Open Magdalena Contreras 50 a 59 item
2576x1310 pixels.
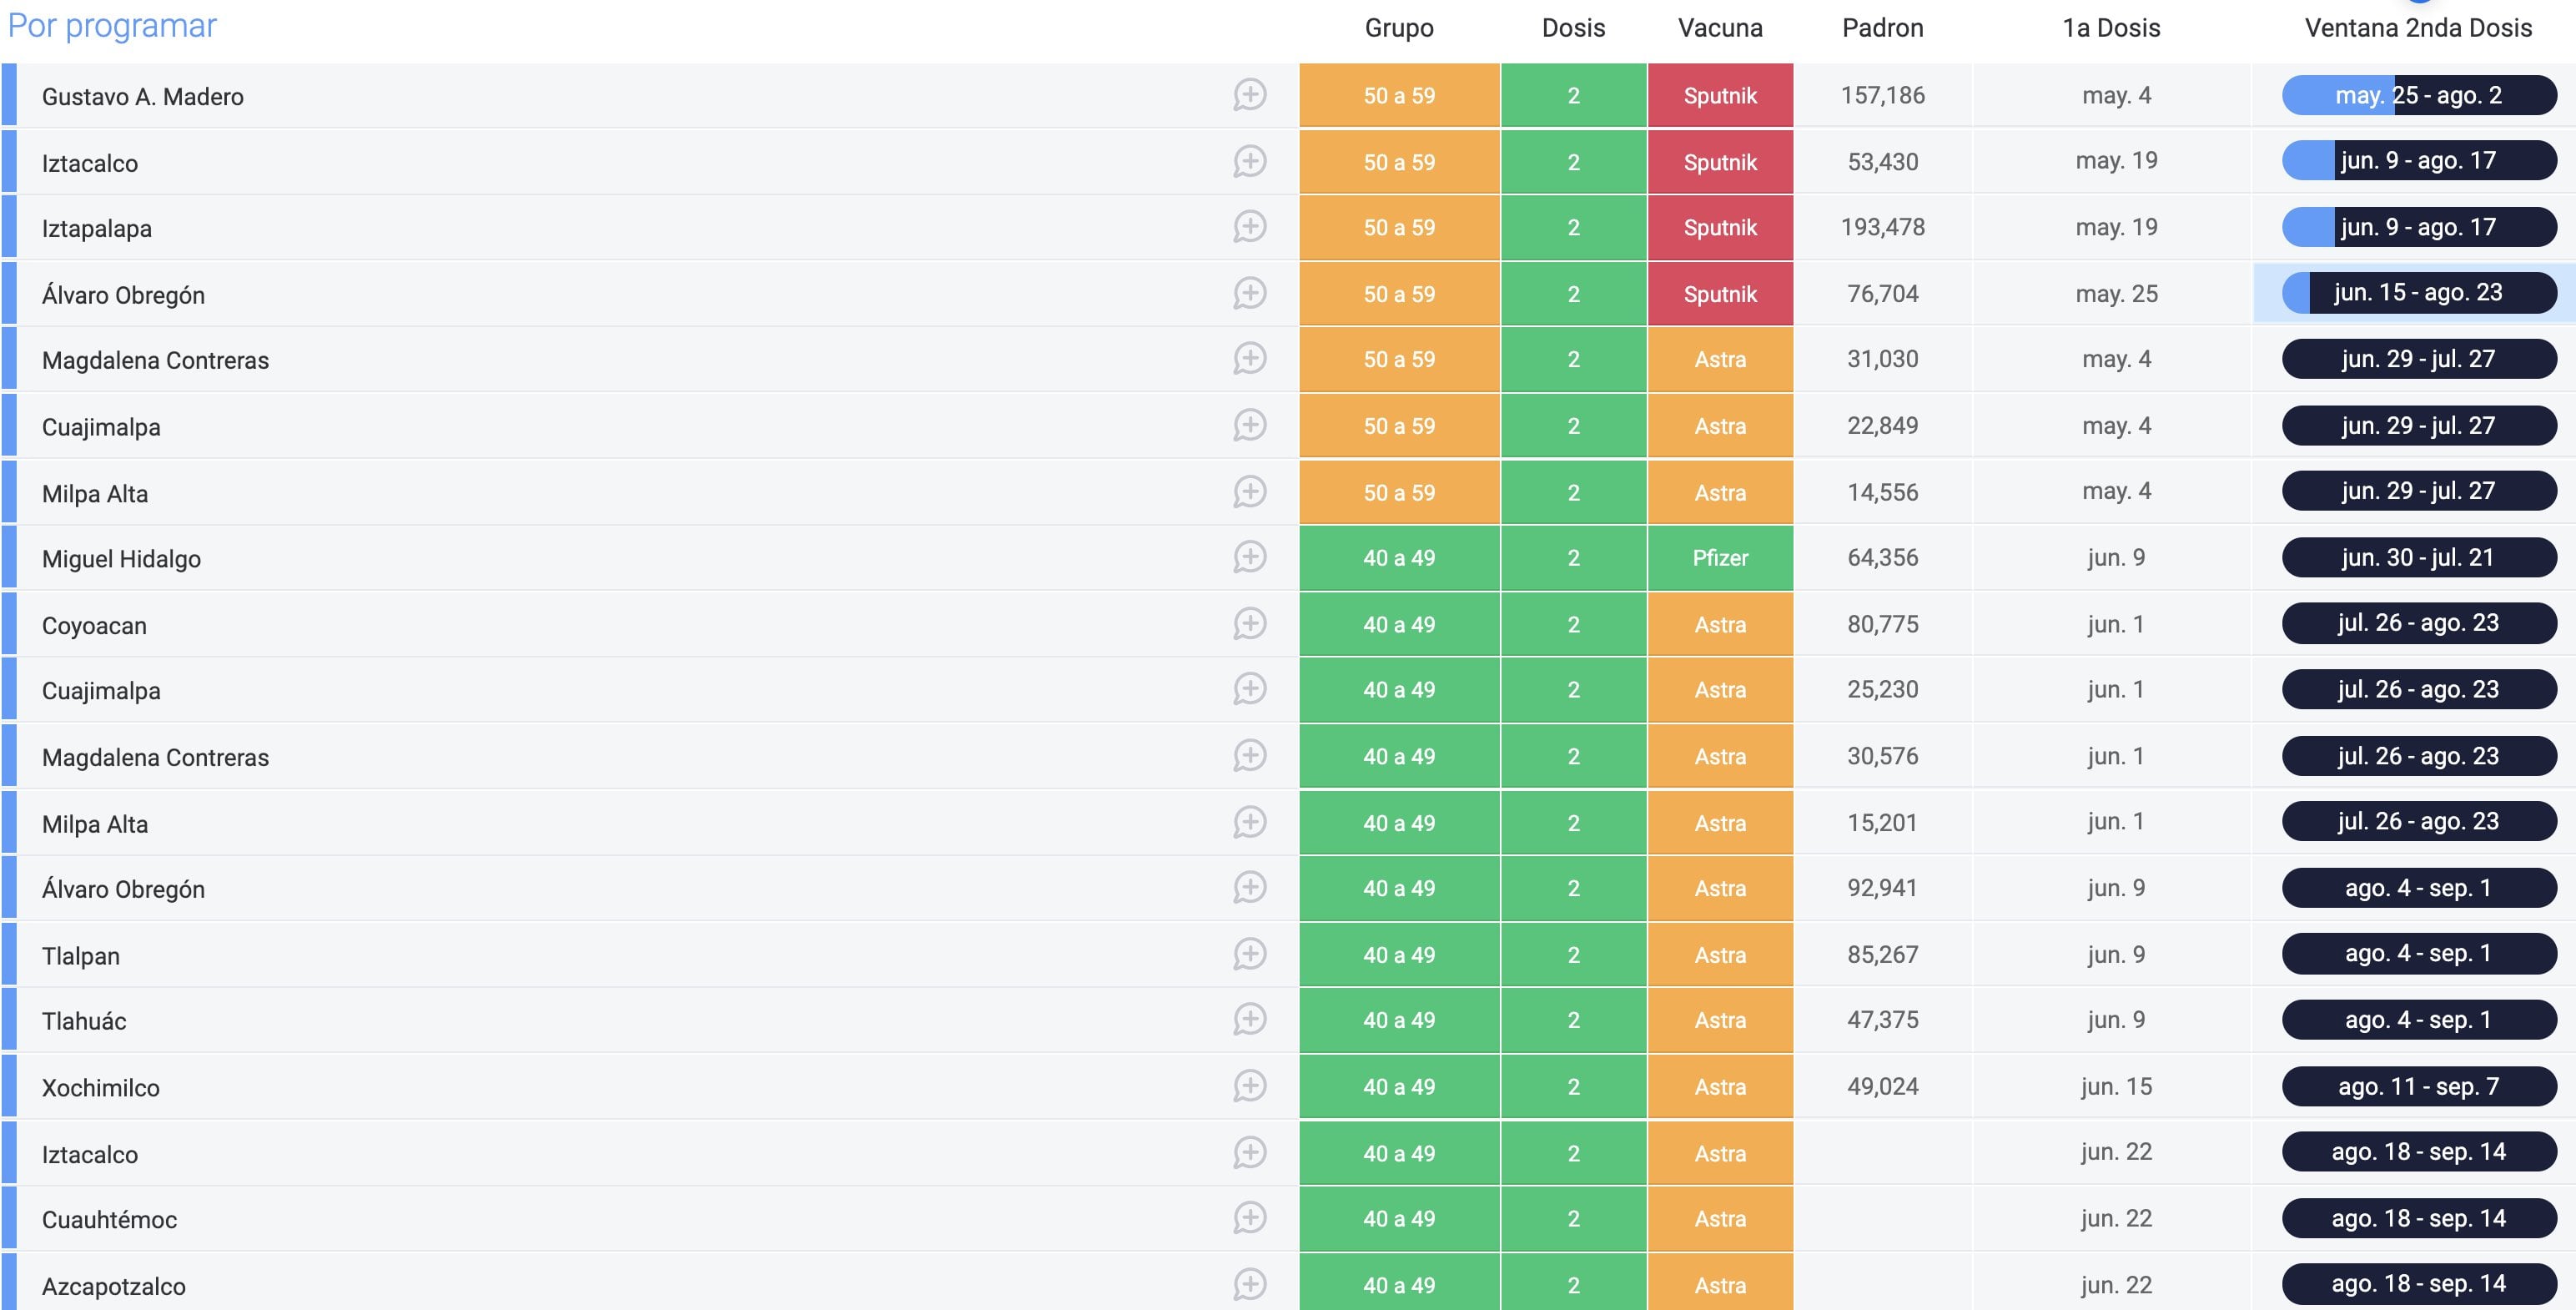[x=155, y=360]
